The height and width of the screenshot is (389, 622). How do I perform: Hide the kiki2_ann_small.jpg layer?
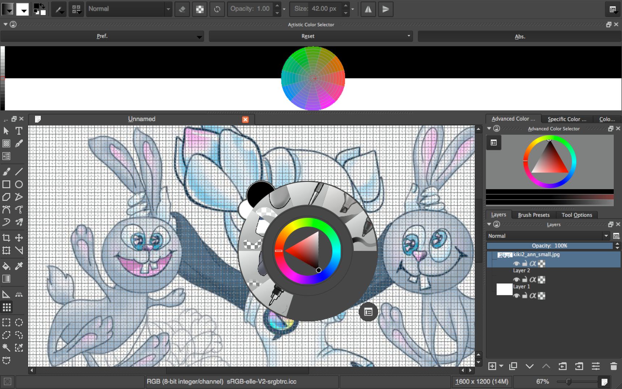click(516, 263)
